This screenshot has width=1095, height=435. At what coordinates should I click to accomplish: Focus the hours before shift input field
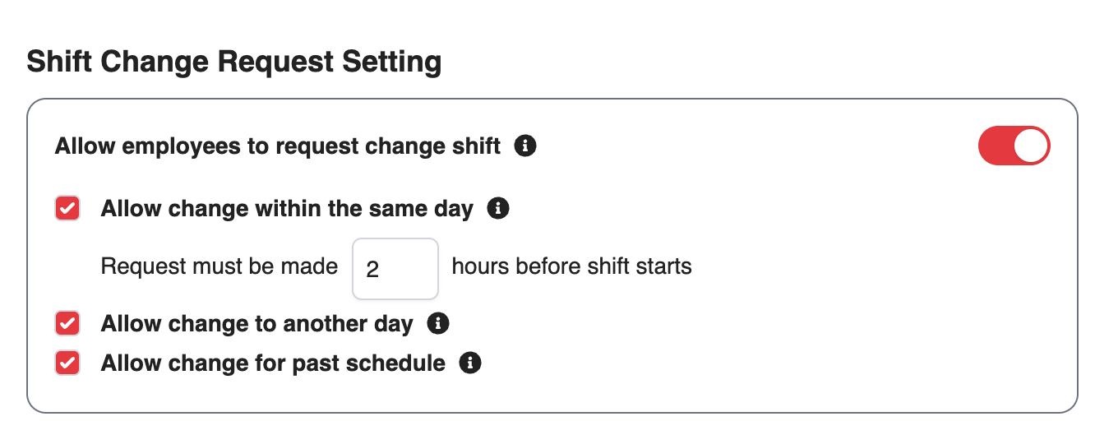click(x=395, y=269)
